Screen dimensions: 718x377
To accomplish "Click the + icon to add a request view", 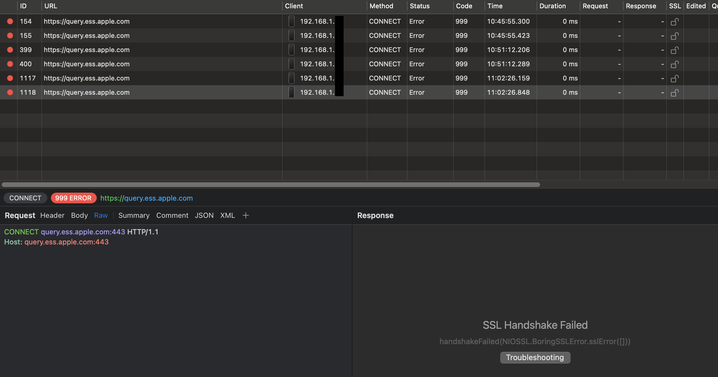I will click(x=246, y=215).
